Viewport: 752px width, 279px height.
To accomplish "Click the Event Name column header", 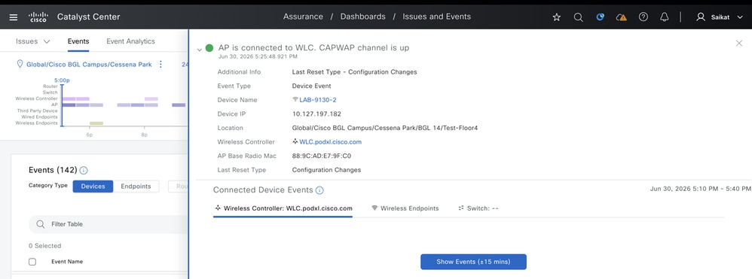I will click(x=66, y=262).
